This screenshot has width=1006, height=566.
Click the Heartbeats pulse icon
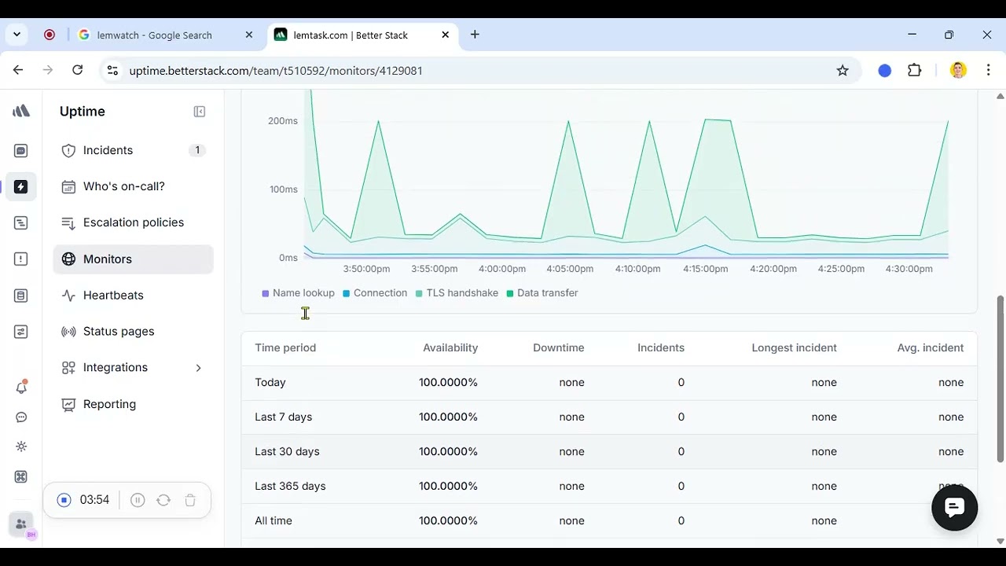tap(68, 296)
